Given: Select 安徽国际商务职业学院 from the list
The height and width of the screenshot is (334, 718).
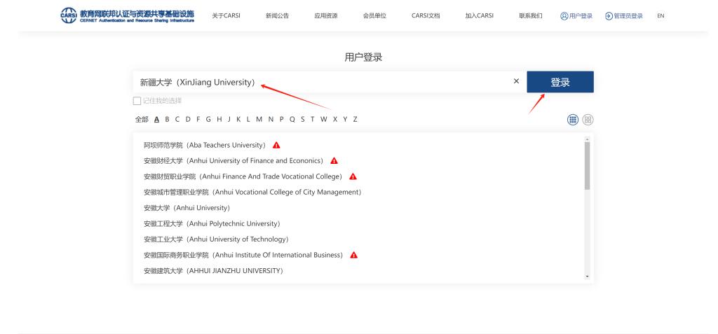Looking at the screenshot, I should (243, 255).
